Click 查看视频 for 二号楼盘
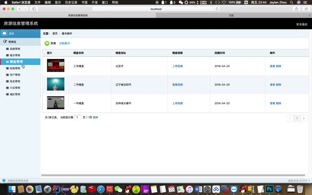This screenshot has width=312, height=195. pyautogui.click(x=178, y=84)
